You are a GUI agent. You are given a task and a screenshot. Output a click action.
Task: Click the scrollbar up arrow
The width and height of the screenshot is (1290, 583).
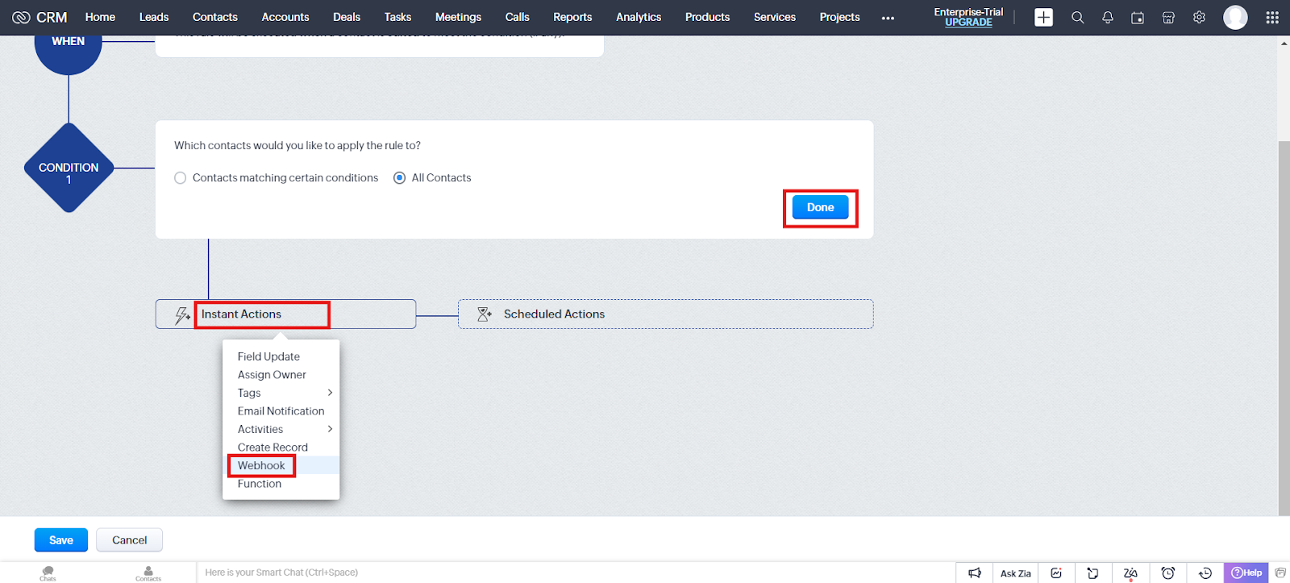pyautogui.click(x=1284, y=43)
